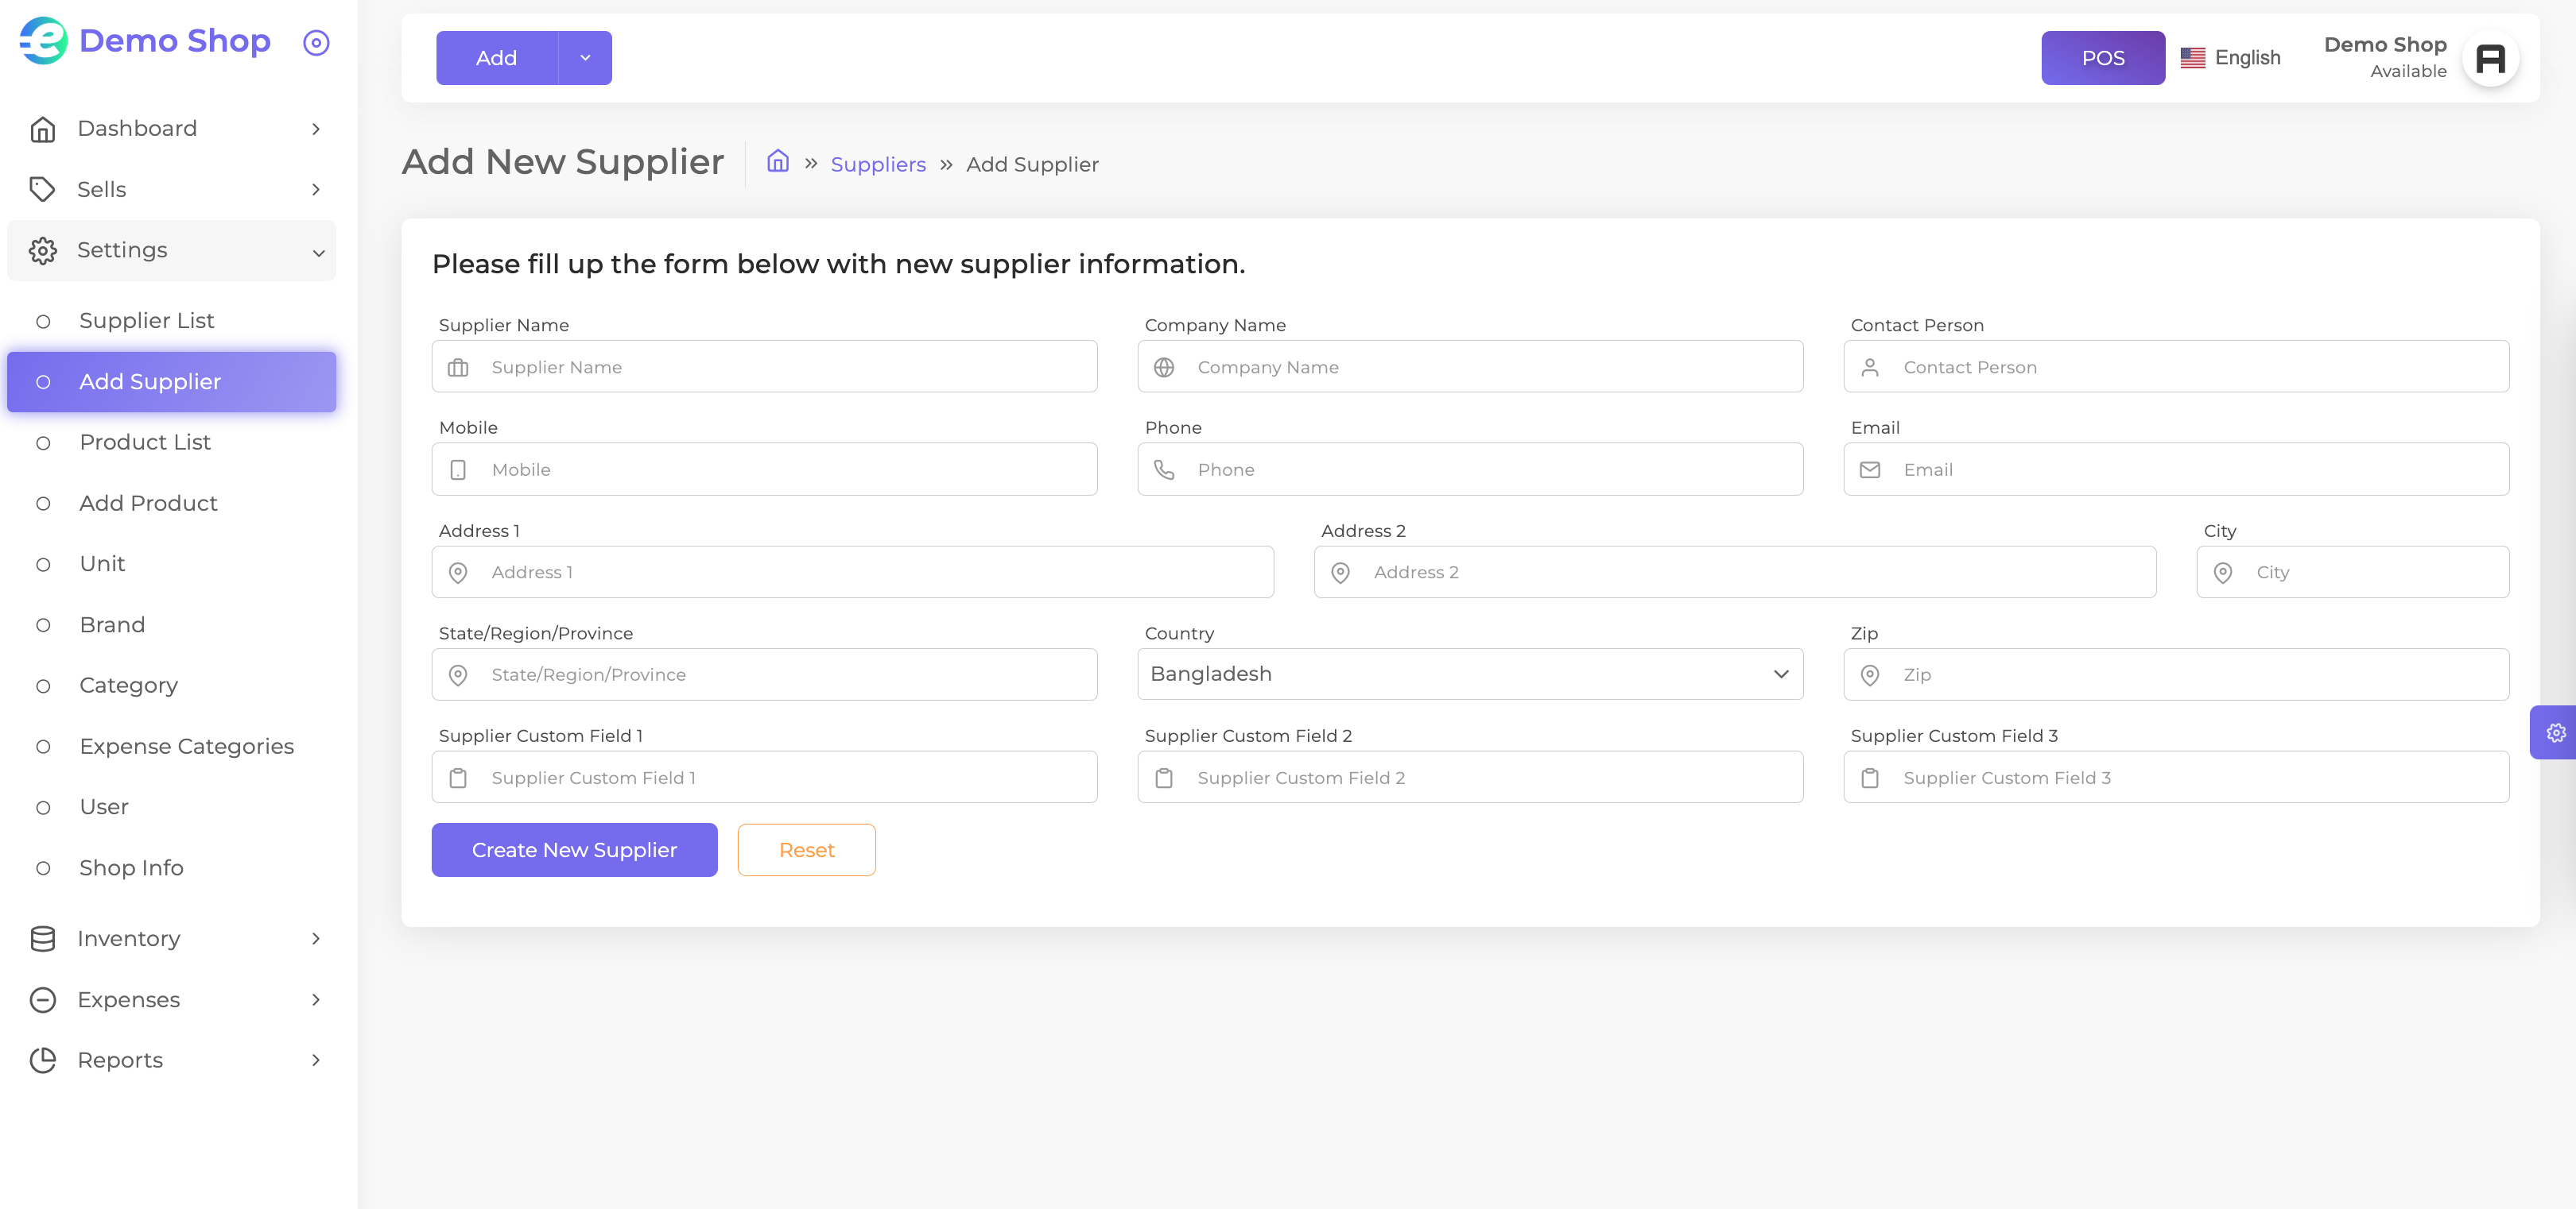Viewport: 2576px width, 1209px height.
Task: Open the floating settings gear panel
Action: pos(2554,732)
